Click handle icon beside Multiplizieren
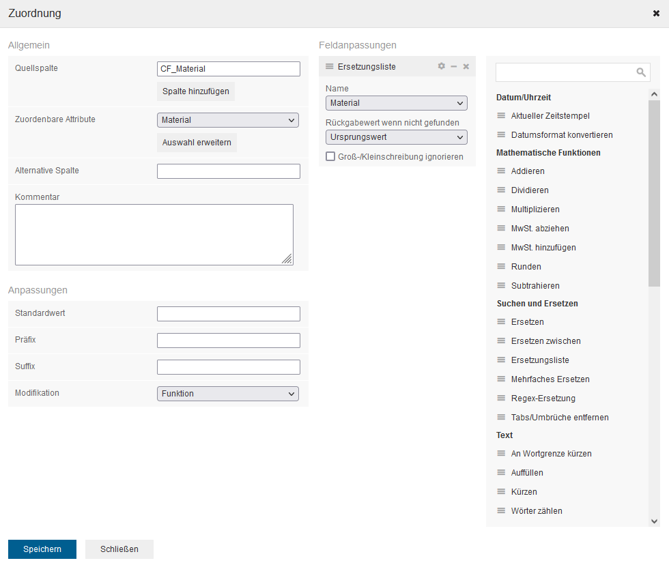The image size is (669, 565). [x=501, y=209]
